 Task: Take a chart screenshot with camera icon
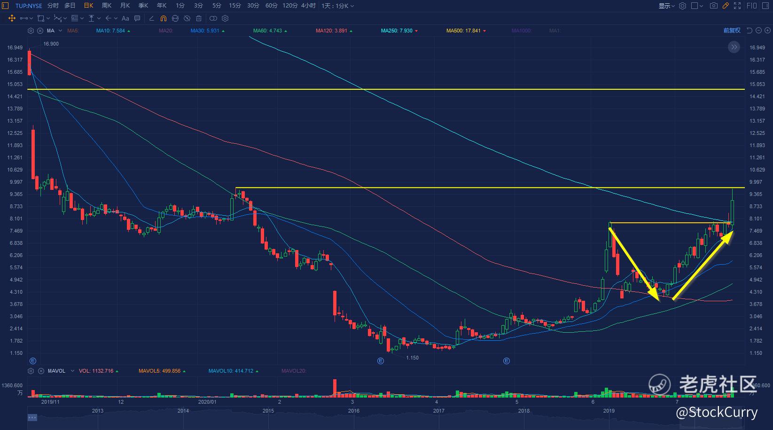(714, 6)
